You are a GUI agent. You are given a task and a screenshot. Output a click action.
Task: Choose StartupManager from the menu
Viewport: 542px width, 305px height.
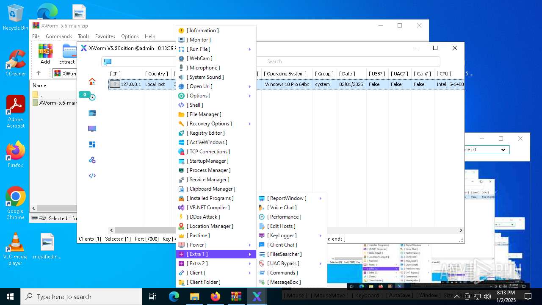[x=216, y=161]
